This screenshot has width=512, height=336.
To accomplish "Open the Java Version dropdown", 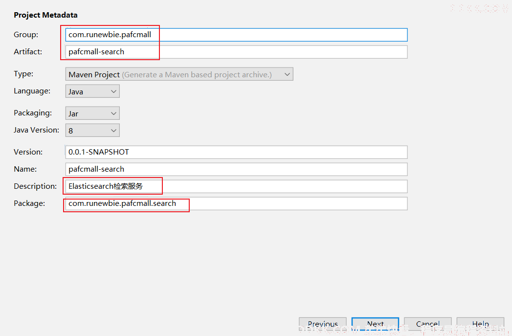I will 92,130.
